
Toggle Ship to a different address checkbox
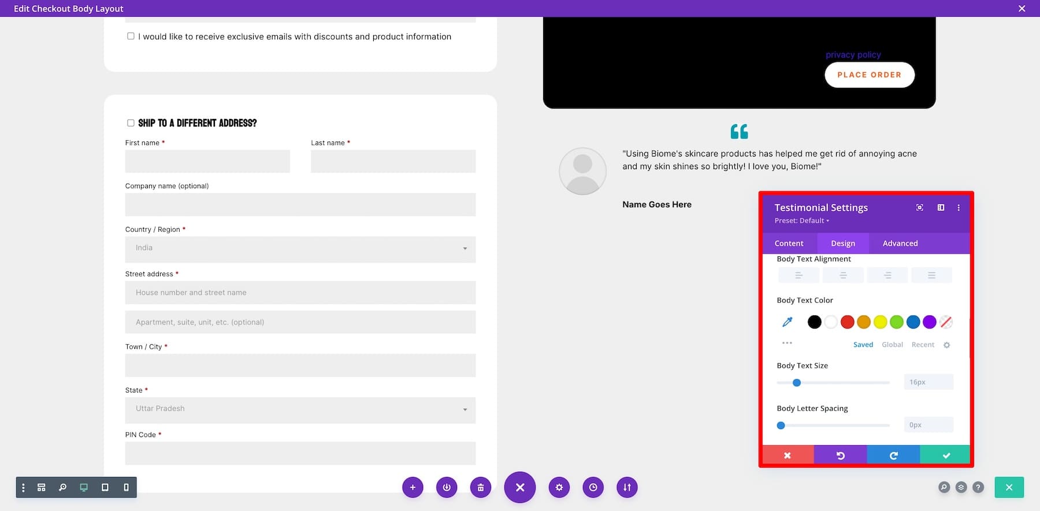131,123
